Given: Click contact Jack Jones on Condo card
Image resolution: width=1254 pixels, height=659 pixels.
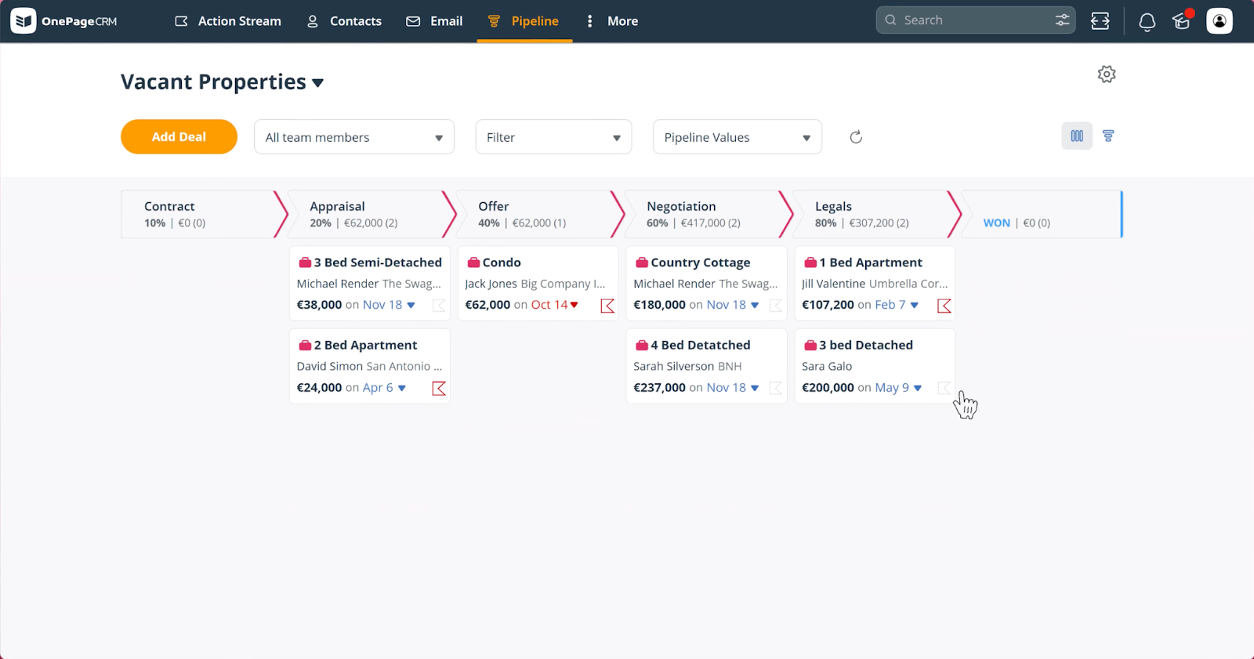Looking at the screenshot, I should pyautogui.click(x=491, y=284).
